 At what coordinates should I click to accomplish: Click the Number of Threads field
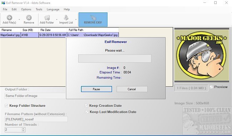[13, 130]
